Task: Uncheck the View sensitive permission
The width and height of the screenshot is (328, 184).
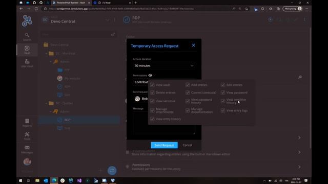Action: coord(152,101)
